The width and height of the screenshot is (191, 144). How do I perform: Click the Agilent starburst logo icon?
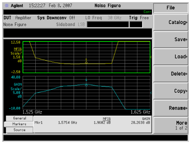[7, 5]
